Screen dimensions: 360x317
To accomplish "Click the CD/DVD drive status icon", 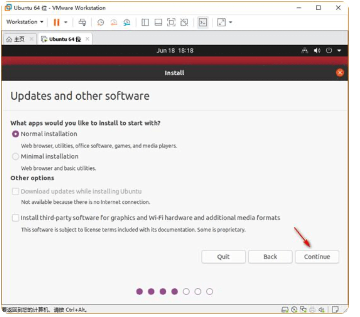I will click(294, 309).
